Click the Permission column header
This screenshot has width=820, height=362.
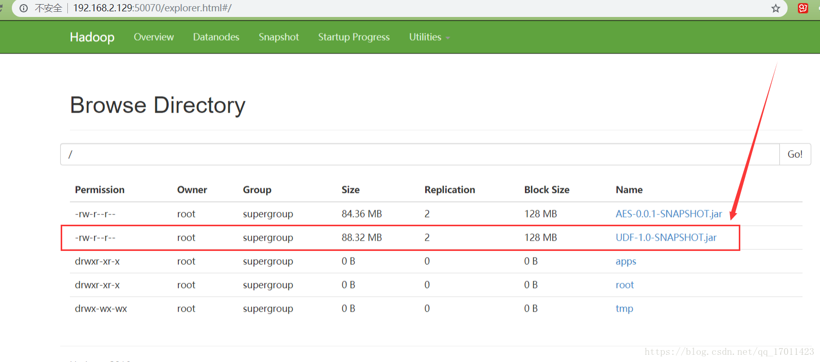pyautogui.click(x=100, y=190)
